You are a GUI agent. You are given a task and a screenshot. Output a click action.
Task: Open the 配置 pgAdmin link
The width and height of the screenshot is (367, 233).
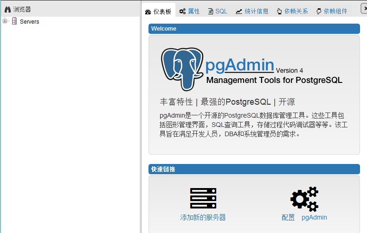[304, 217]
